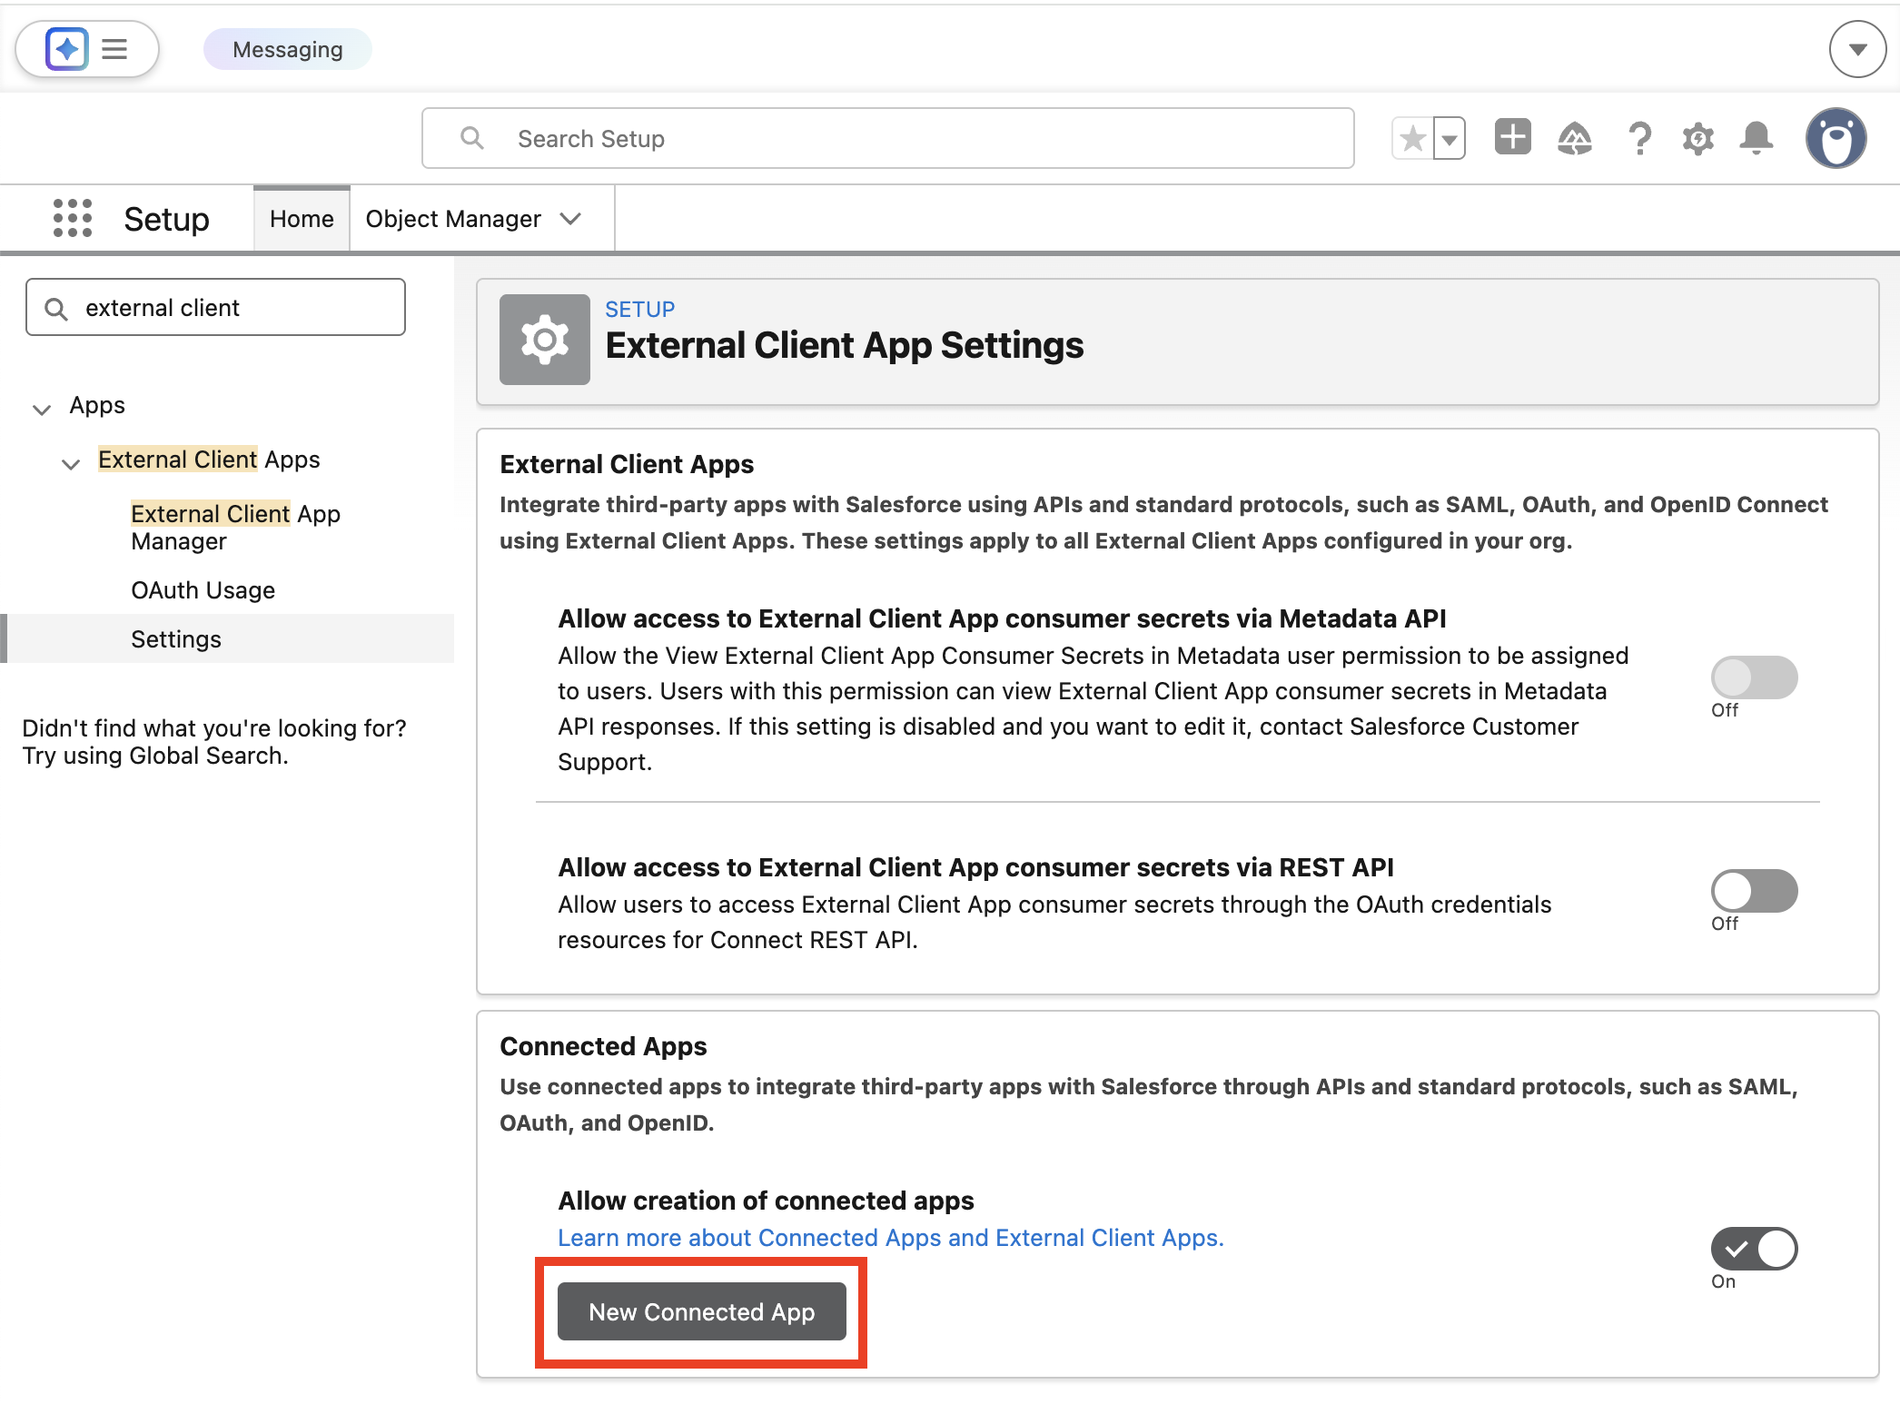This screenshot has height=1404, width=1900.
Task: Click the Setup gear icon in the header
Action: [x=1697, y=138]
